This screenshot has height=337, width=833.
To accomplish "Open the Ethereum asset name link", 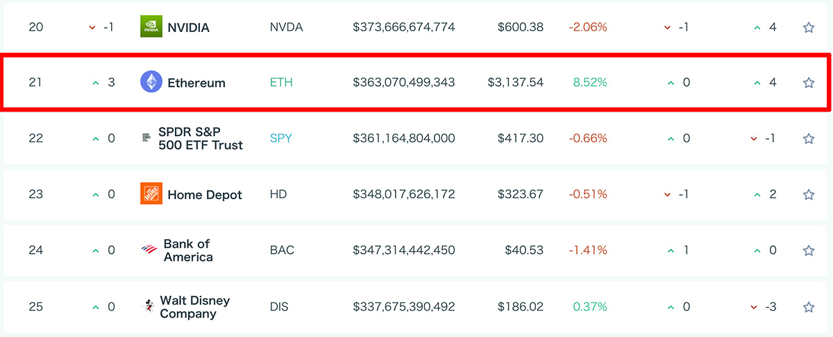I will point(196,83).
